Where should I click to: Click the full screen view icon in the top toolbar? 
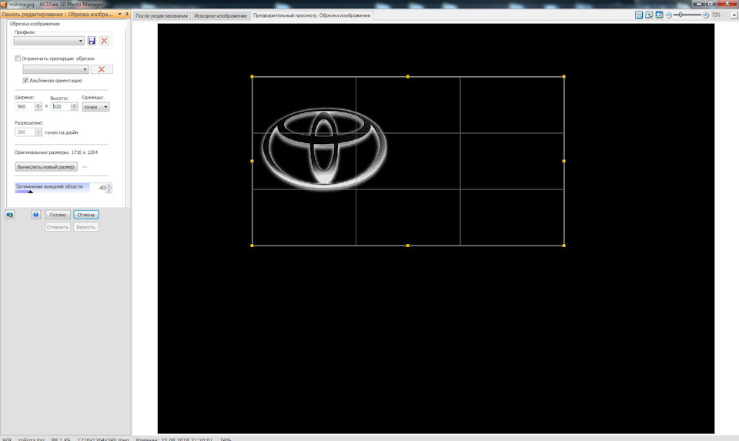click(x=659, y=15)
